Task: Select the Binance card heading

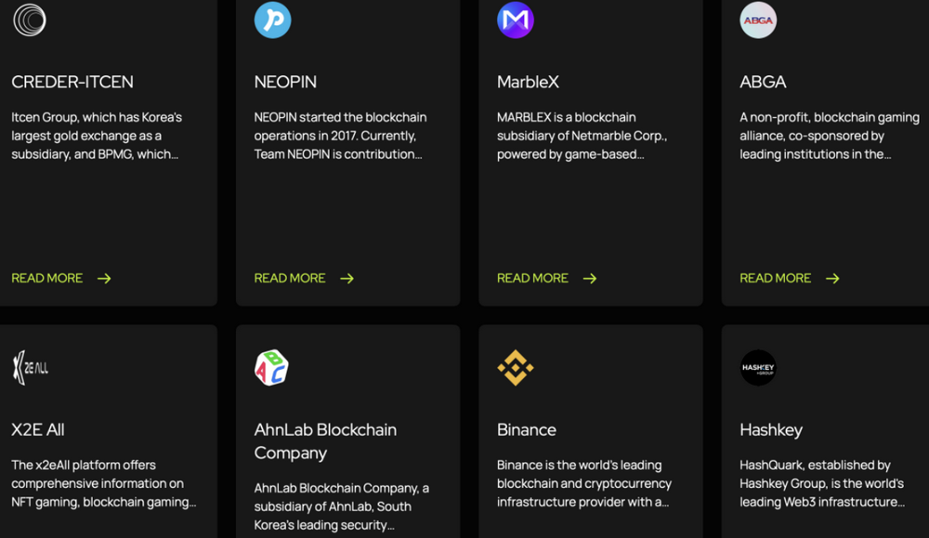Action: (x=527, y=429)
